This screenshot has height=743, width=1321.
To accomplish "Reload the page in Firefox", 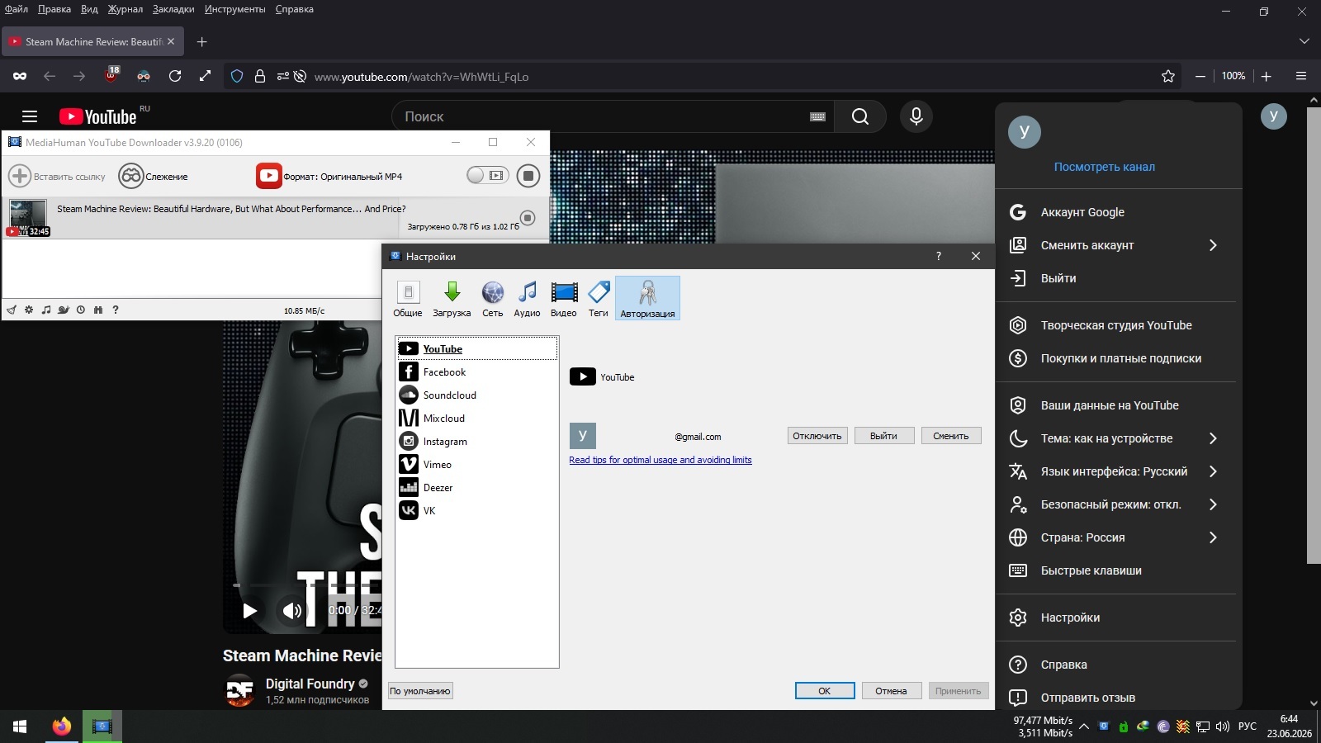I will (175, 76).
